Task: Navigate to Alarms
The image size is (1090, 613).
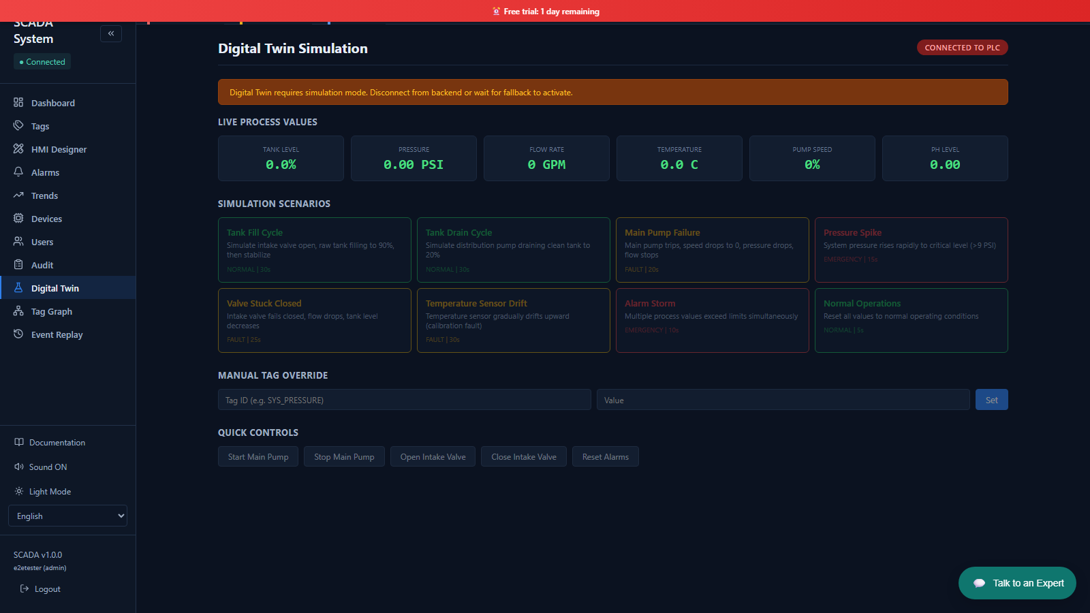Action: 68,172
